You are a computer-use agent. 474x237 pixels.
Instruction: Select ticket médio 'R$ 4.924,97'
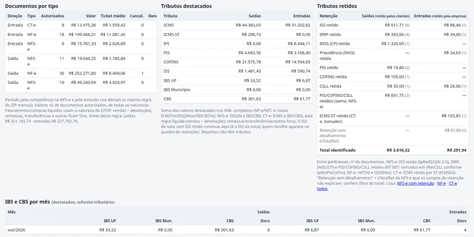pyautogui.click(x=114, y=82)
